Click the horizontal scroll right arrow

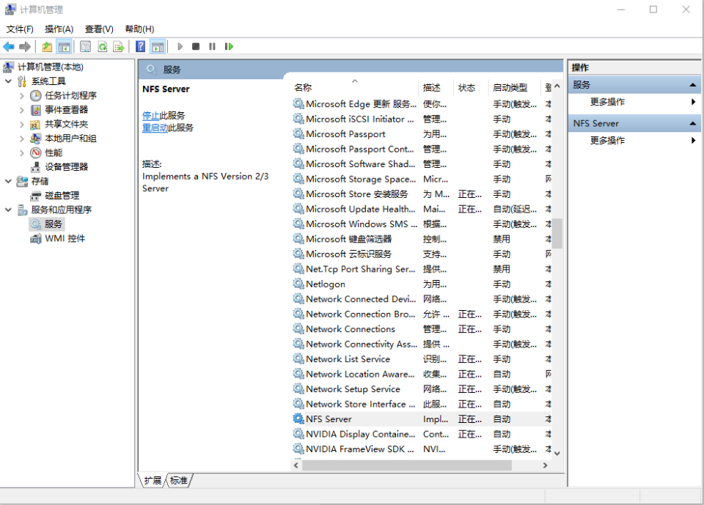point(545,465)
